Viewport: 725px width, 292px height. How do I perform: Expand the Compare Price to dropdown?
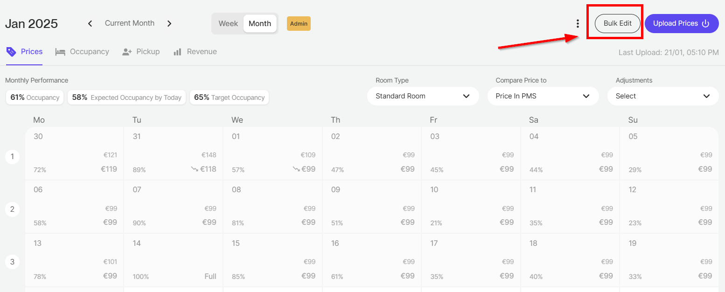tap(543, 96)
